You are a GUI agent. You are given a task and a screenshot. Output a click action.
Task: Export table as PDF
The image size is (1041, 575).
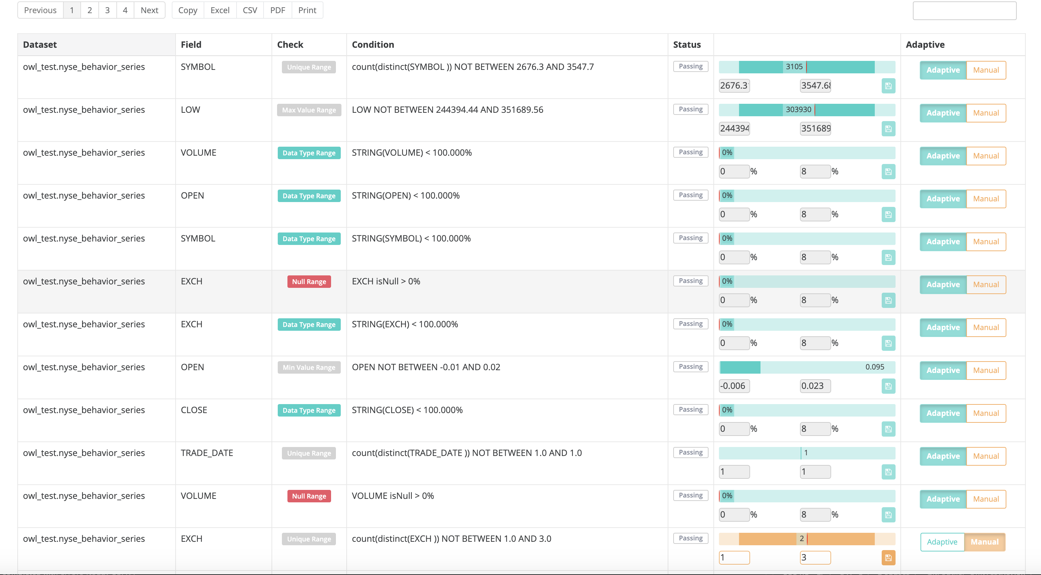[x=277, y=10]
